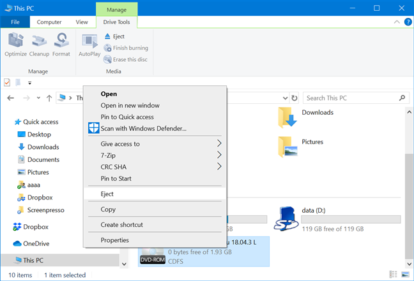Image resolution: width=414 pixels, height=281 pixels.
Task: Expand the address bar history dropdown
Action: pyautogui.click(x=285, y=98)
